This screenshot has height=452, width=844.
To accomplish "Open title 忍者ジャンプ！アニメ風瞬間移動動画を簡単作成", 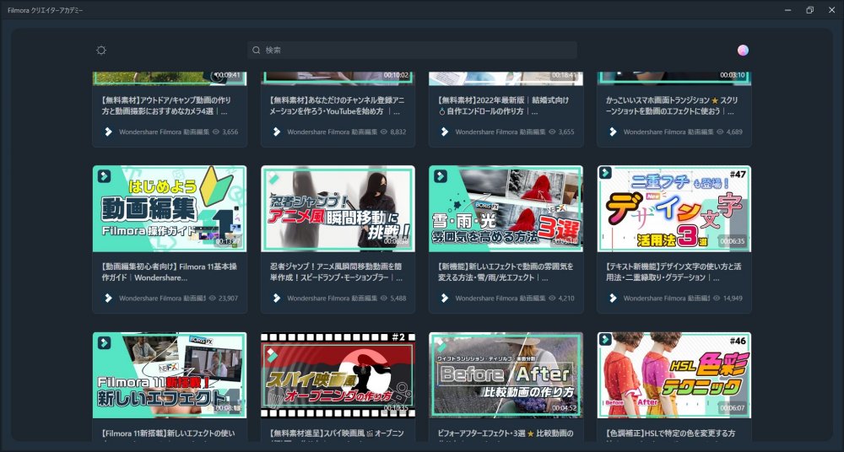I will coord(338,272).
